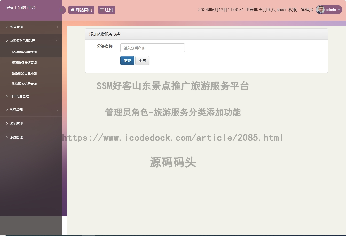Open the admin dropdown caret

(339, 10)
